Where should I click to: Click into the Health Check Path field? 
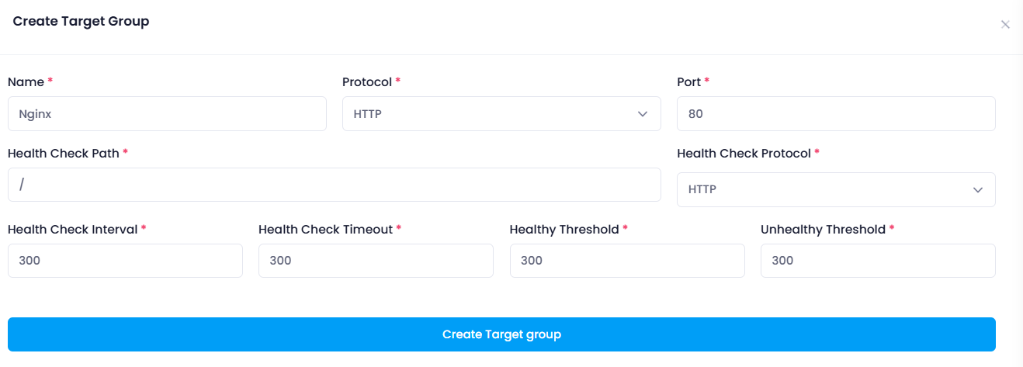[334, 185]
